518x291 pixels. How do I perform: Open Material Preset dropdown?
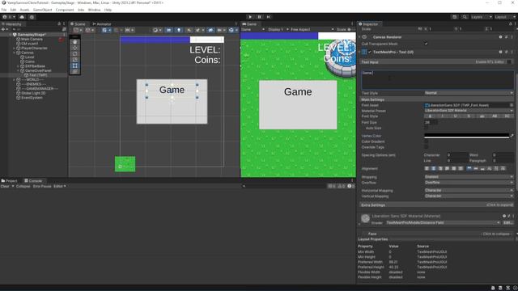pyautogui.click(x=469, y=111)
